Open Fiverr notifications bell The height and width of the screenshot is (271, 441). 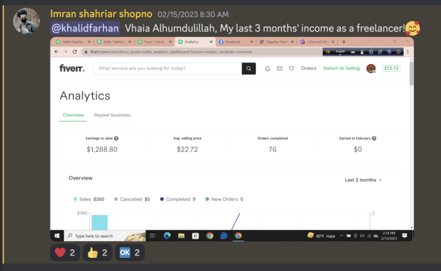(268, 68)
